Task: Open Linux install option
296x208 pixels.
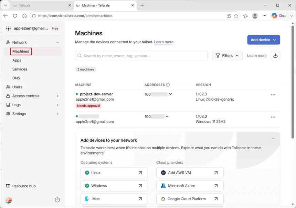Action: coord(114,173)
